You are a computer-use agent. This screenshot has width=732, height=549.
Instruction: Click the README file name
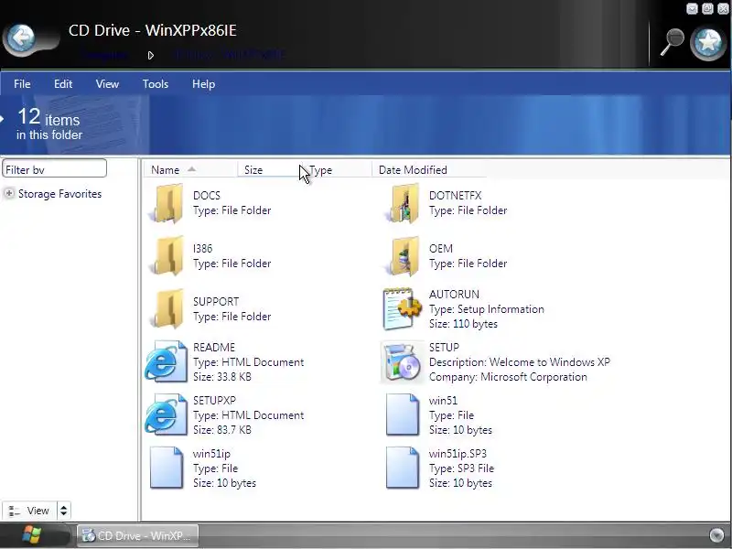(214, 348)
